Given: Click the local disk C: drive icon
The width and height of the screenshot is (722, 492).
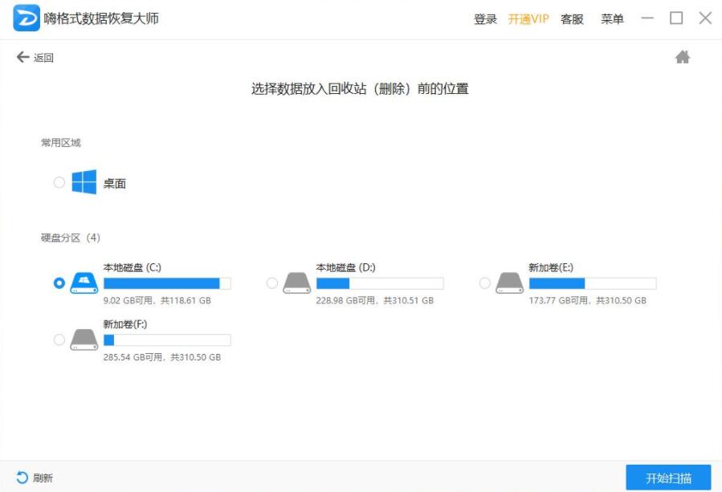Looking at the screenshot, I should pyautogui.click(x=84, y=283).
